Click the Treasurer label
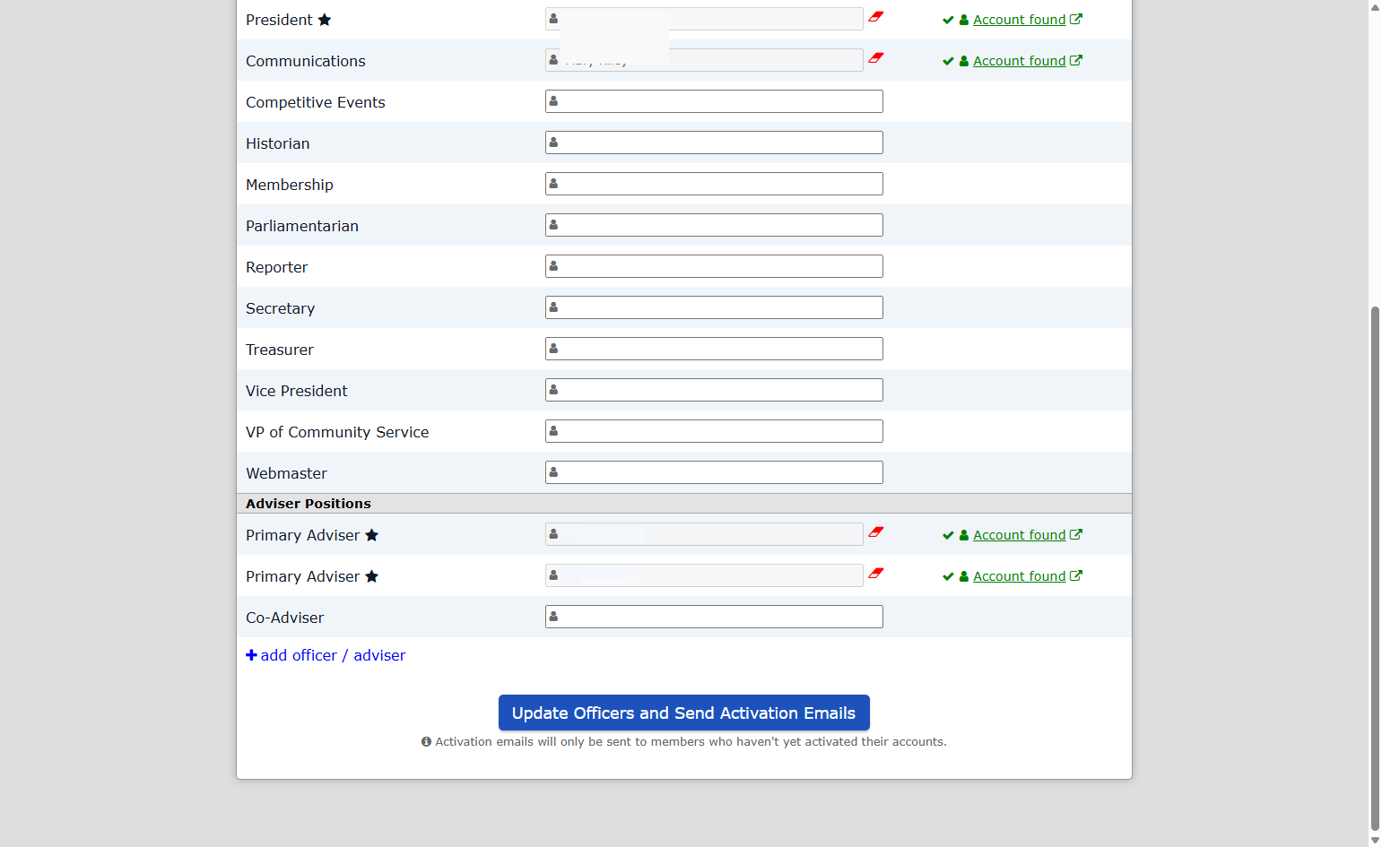This screenshot has width=1382, height=847. tap(280, 350)
